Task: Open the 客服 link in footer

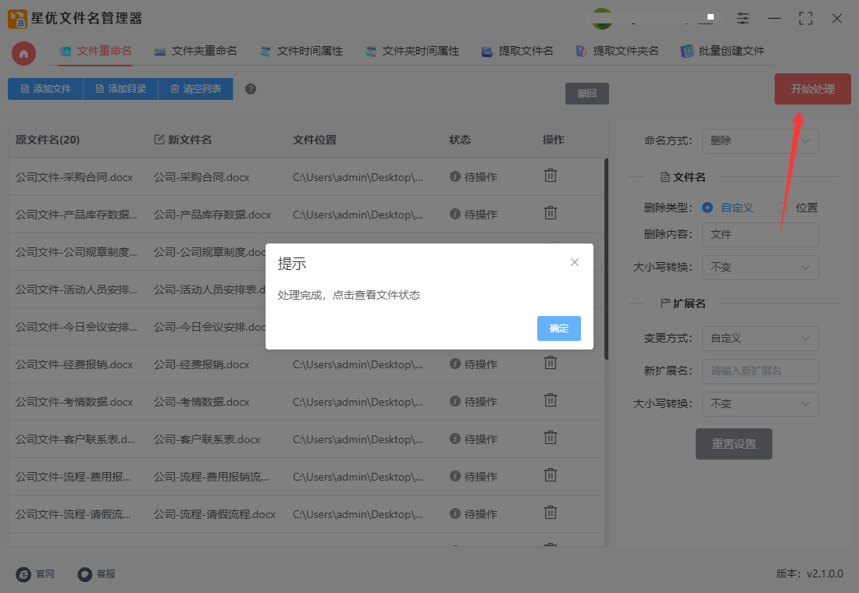Action: (96, 573)
